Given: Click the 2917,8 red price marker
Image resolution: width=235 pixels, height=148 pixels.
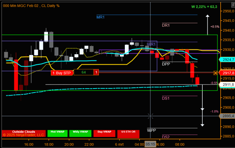Looking at the screenshot, I should pyautogui.click(x=227, y=73).
